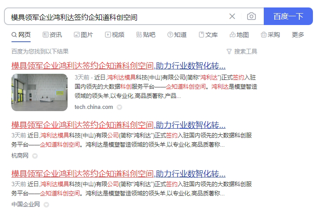Open the 视频 tab

tap(115, 35)
